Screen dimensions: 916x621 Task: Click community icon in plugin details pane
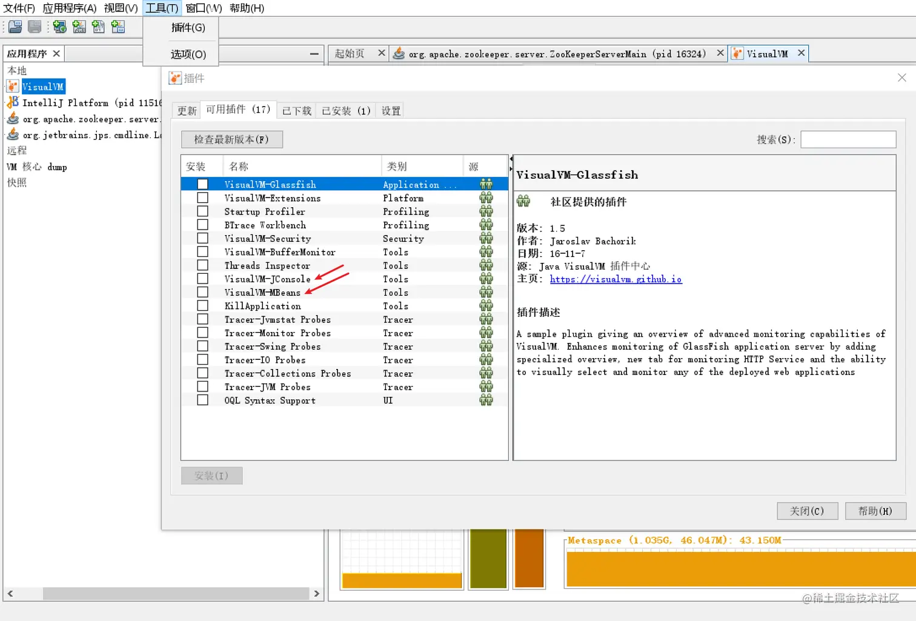(523, 201)
